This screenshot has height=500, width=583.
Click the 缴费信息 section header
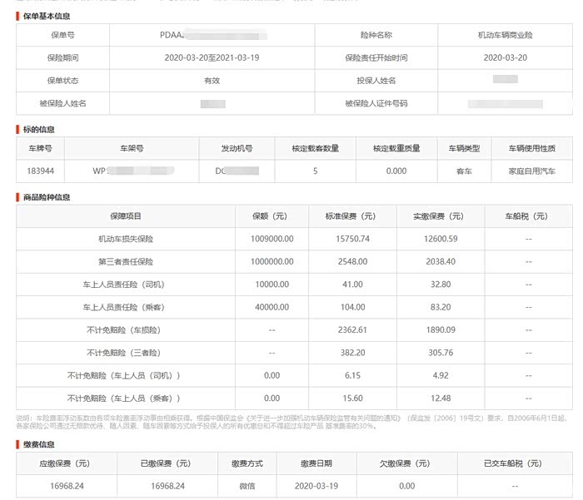[39, 444]
